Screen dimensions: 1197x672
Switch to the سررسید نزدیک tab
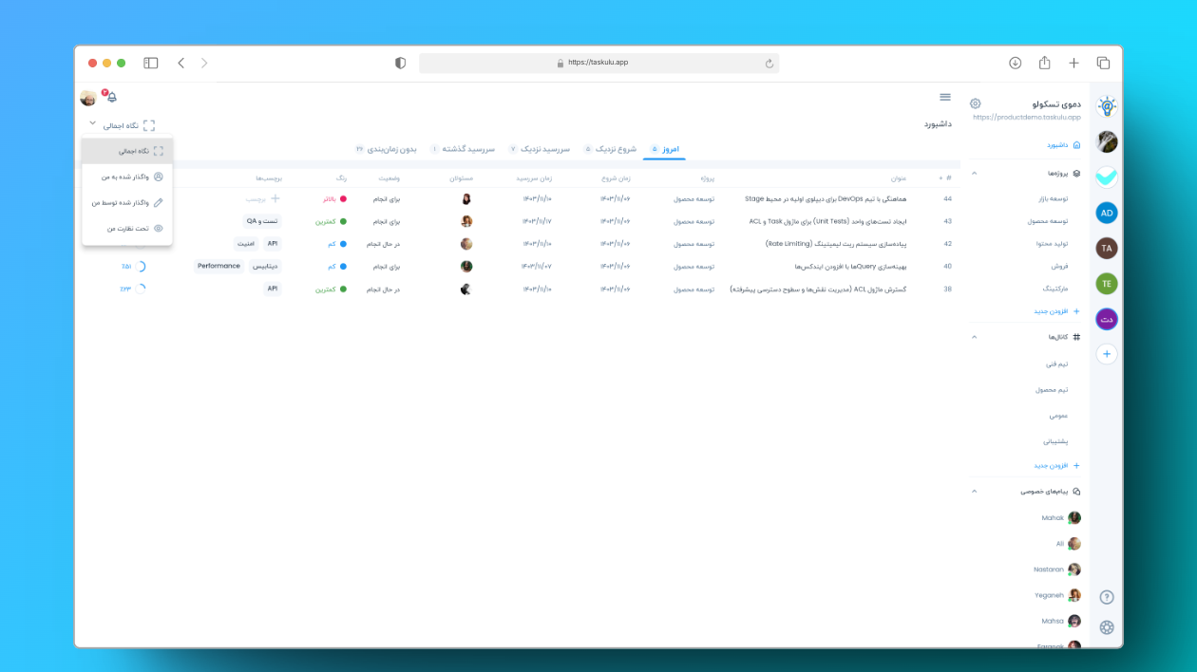pos(539,149)
